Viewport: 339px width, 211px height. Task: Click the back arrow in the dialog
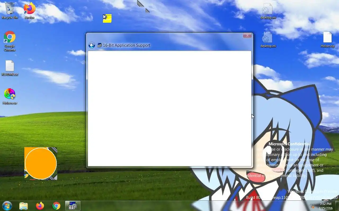[x=92, y=45]
